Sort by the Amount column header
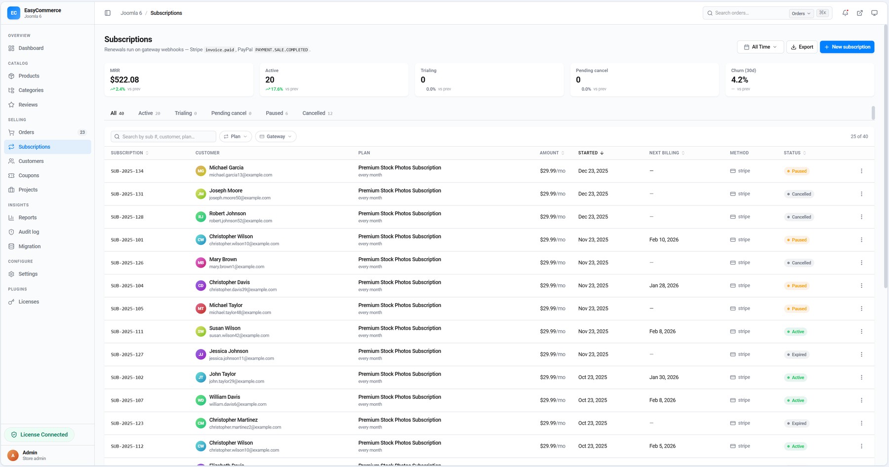The image size is (889, 467). [x=552, y=153]
